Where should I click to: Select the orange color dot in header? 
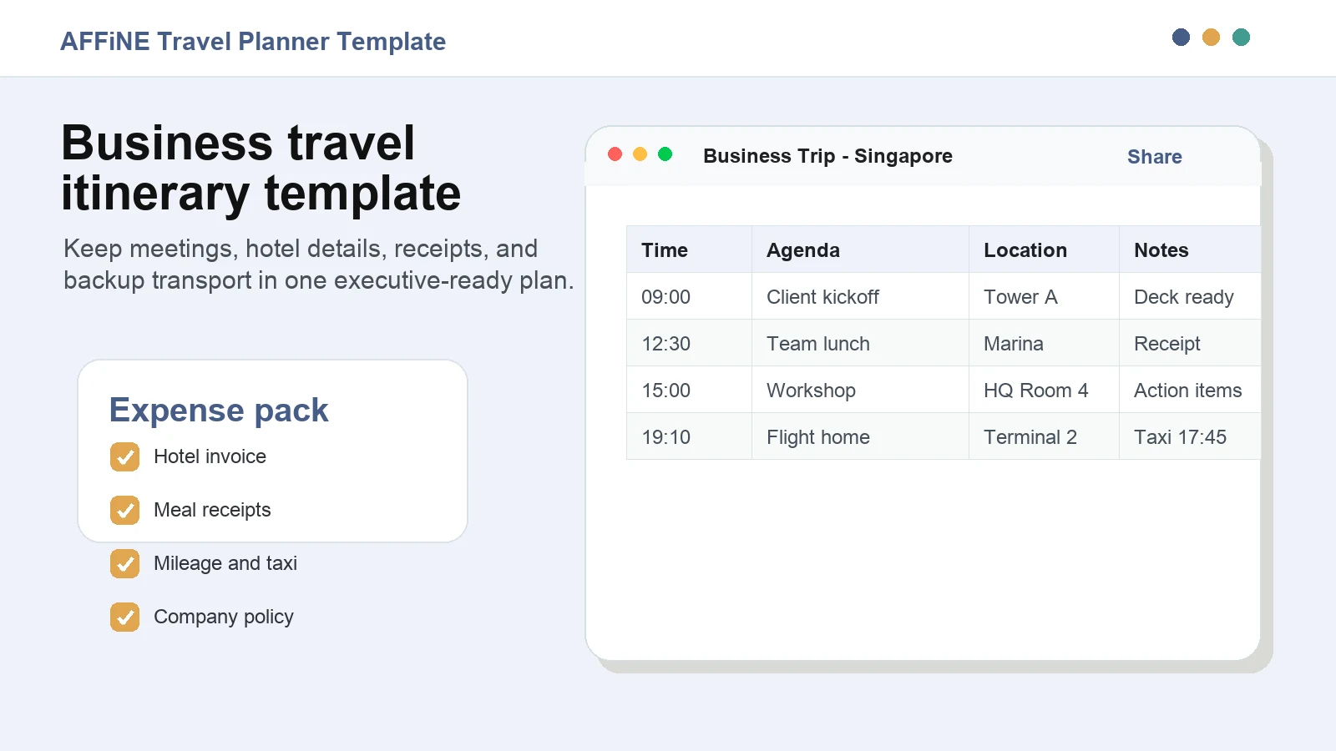[1211, 38]
